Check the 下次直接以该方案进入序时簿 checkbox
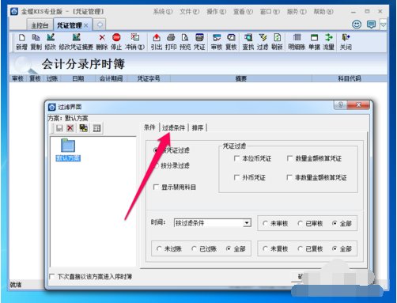The image size is (397, 303). point(52,277)
